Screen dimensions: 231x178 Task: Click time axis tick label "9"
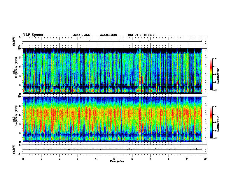point(187,159)
